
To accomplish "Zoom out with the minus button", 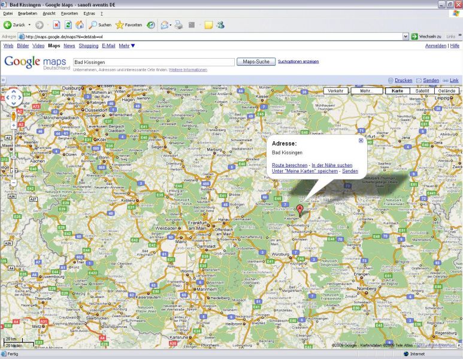I will 14,183.
